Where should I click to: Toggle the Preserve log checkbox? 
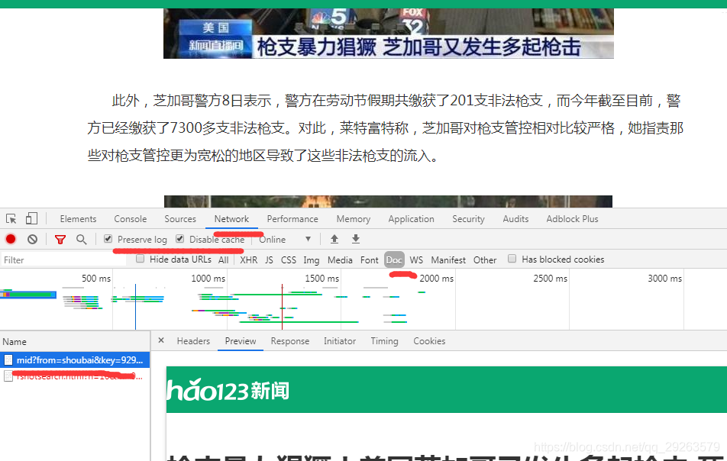point(108,239)
